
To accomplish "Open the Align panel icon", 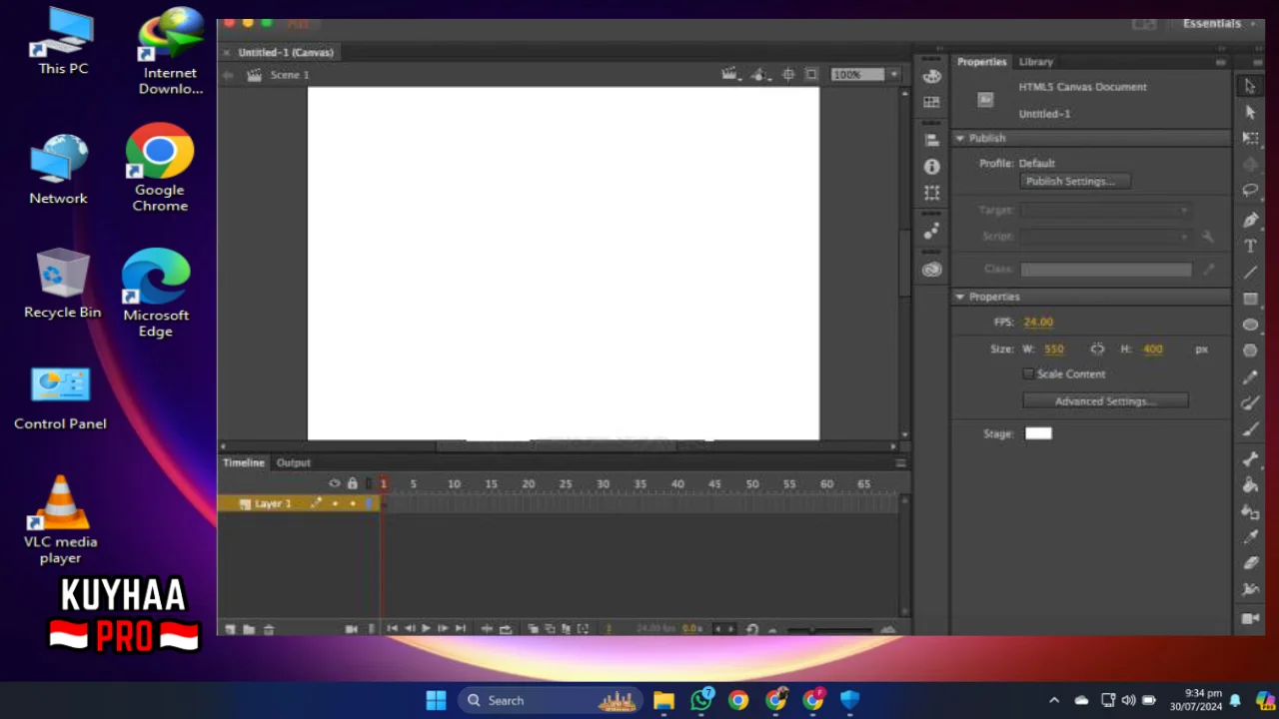I will pyautogui.click(x=931, y=141).
